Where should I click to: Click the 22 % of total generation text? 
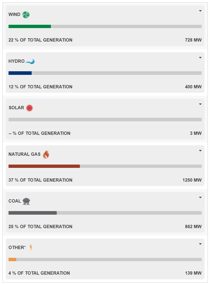coord(40,40)
